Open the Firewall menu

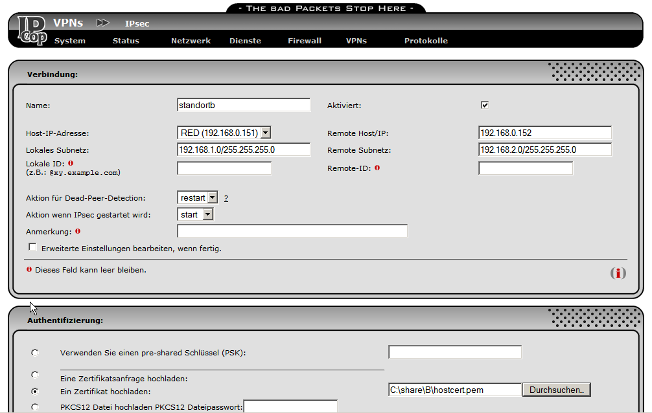tap(305, 41)
